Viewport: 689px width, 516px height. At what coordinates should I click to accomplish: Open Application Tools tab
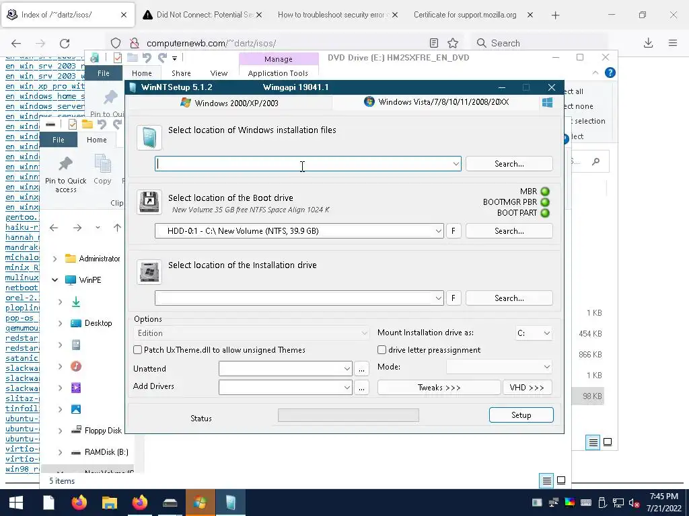278,73
